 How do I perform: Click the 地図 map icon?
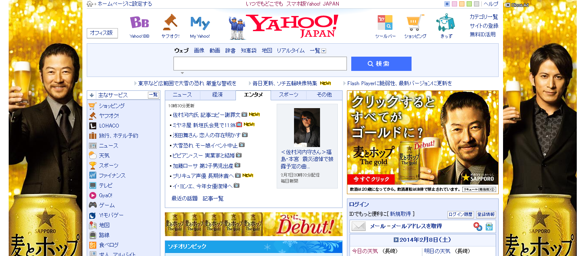click(x=92, y=225)
